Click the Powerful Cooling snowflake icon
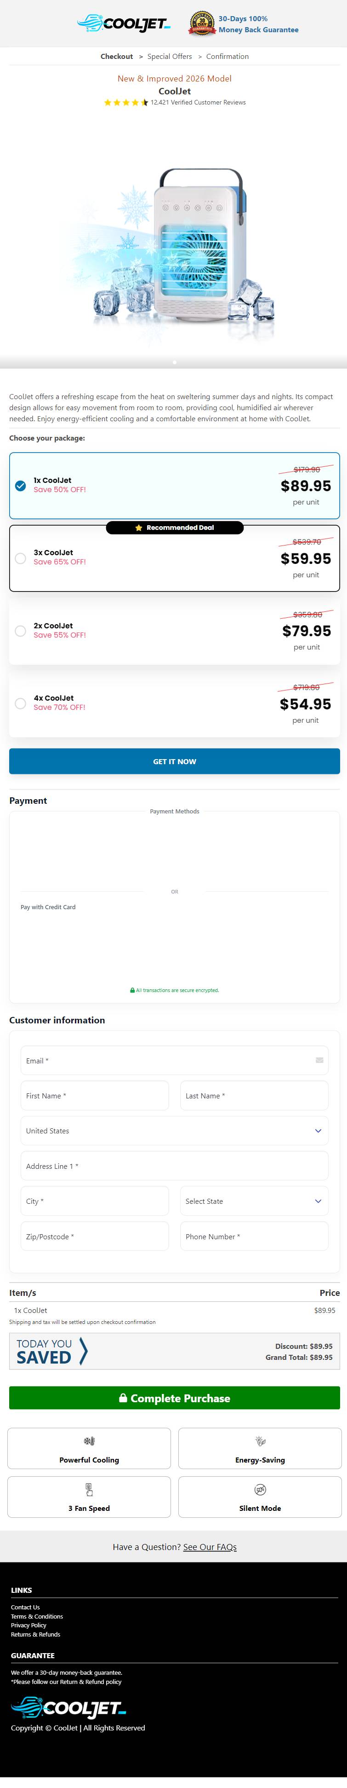The width and height of the screenshot is (347, 1788). click(89, 1441)
